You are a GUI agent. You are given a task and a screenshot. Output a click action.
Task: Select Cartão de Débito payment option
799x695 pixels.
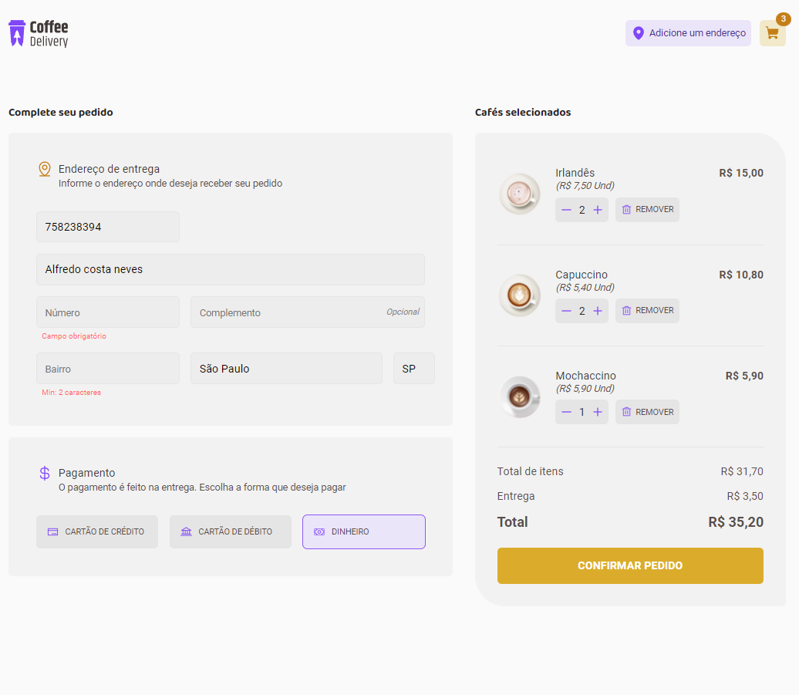[231, 531]
